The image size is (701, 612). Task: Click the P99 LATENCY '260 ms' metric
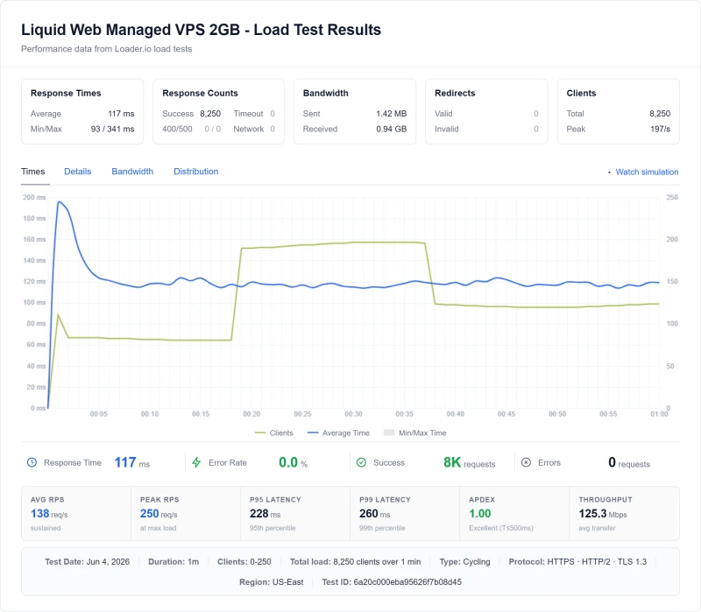[375, 514]
